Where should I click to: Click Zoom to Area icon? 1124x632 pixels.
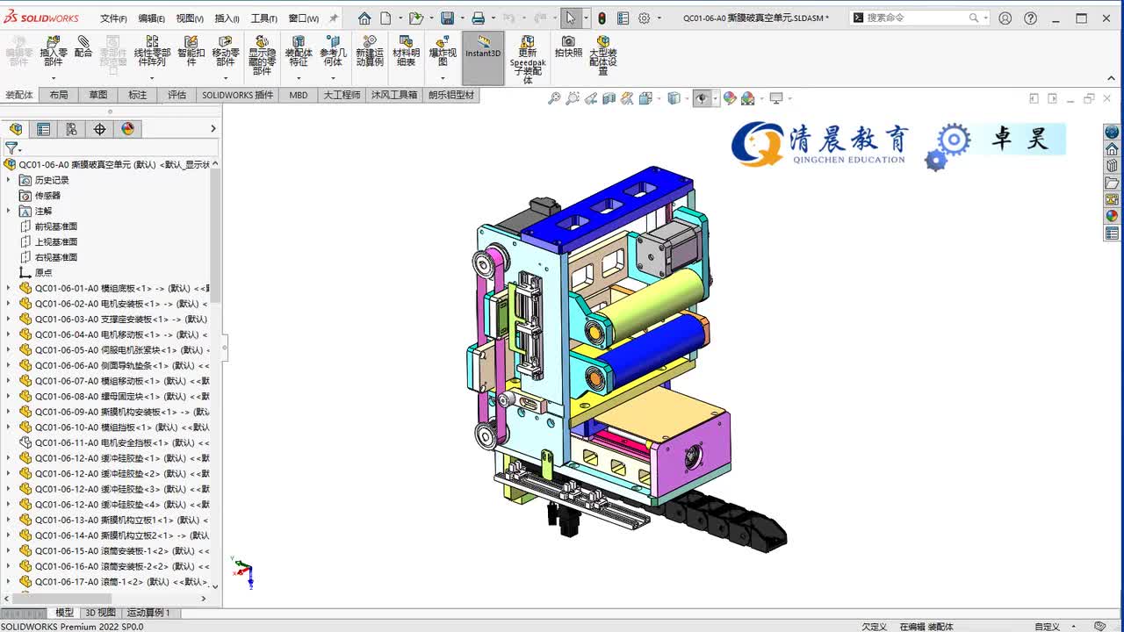click(573, 98)
